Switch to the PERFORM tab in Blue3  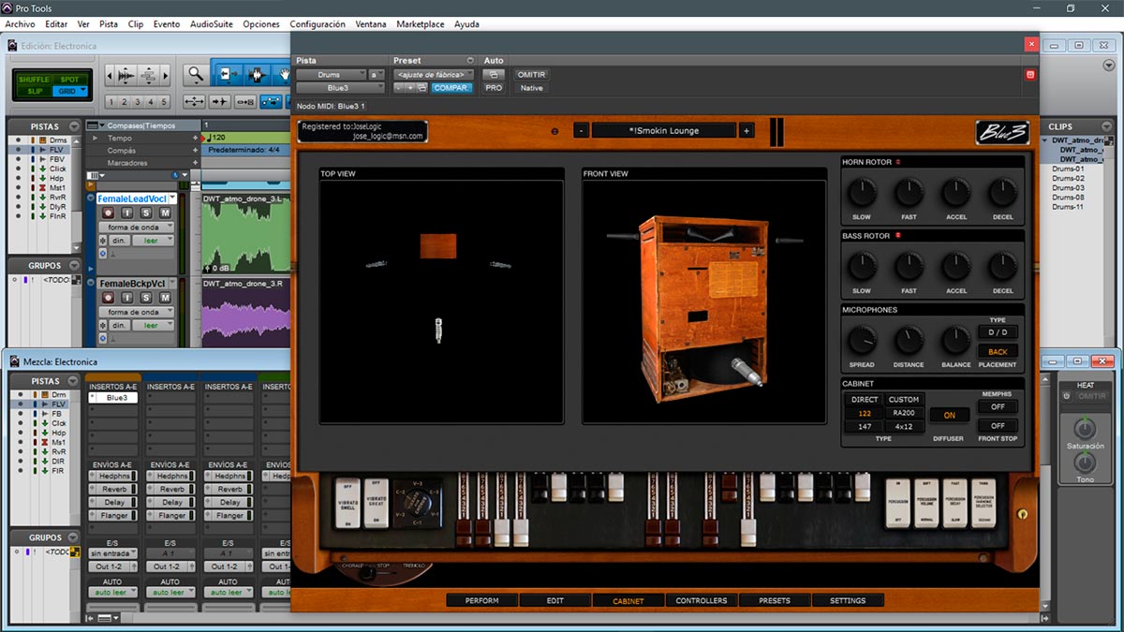[481, 600]
